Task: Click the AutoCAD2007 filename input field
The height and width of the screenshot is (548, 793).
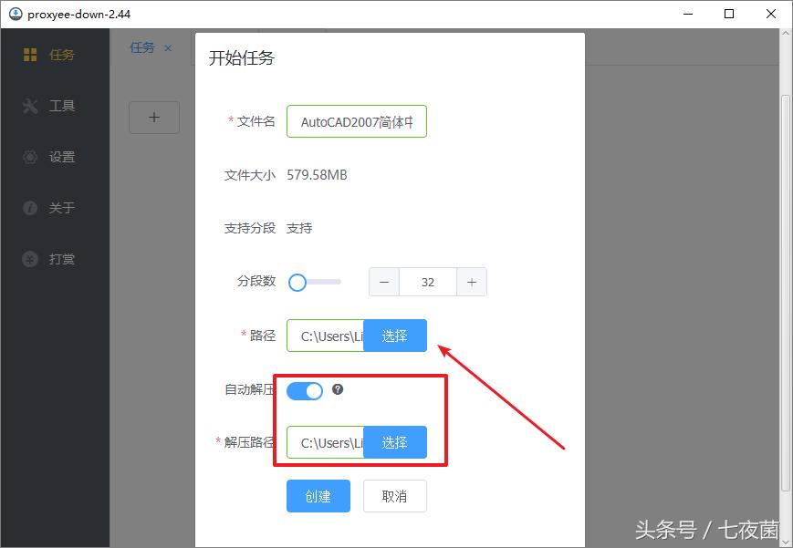Action: tap(356, 120)
